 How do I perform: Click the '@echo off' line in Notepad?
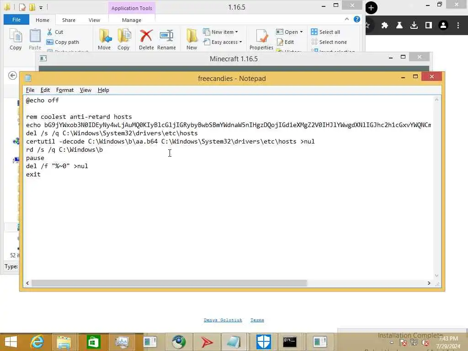click(43, 100)
